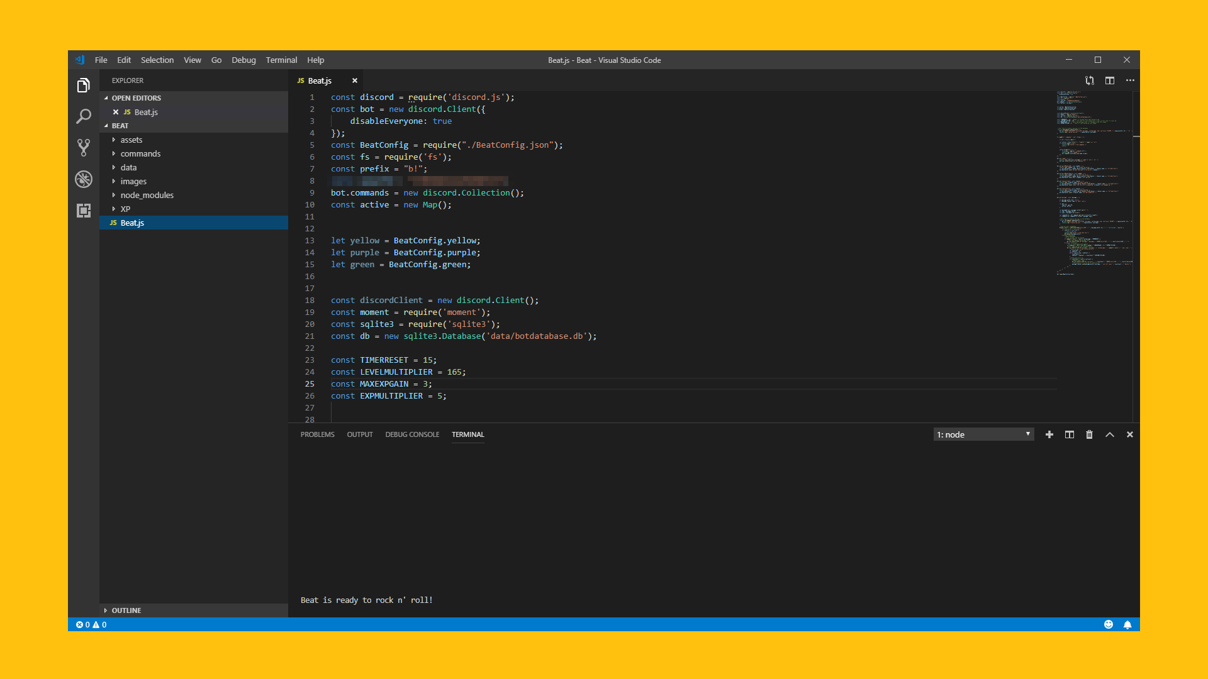This screenshot has height=679, width=1208.
Task: Click the TIMERRESET constant on line 23
Action: (384, 360)
